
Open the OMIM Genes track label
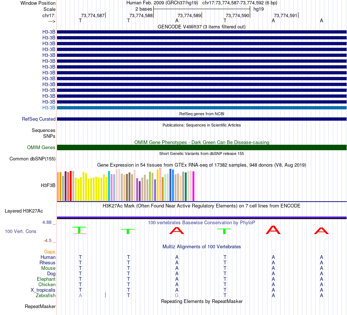coord(41,148)
